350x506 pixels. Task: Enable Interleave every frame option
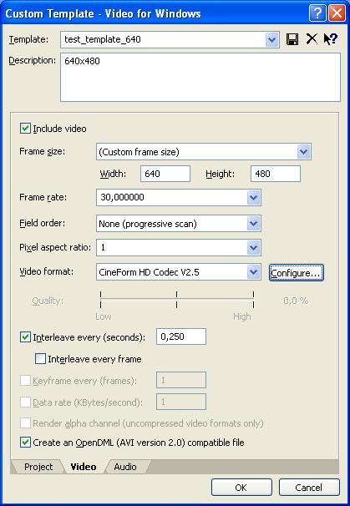[x=40, y=359]
